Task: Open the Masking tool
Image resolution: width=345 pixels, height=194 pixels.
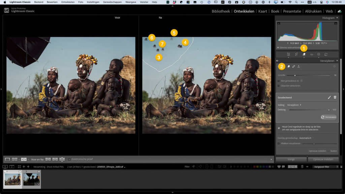Action: 319,54
